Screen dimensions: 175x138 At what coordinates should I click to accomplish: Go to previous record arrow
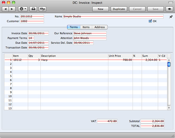(x=5, y=9)
